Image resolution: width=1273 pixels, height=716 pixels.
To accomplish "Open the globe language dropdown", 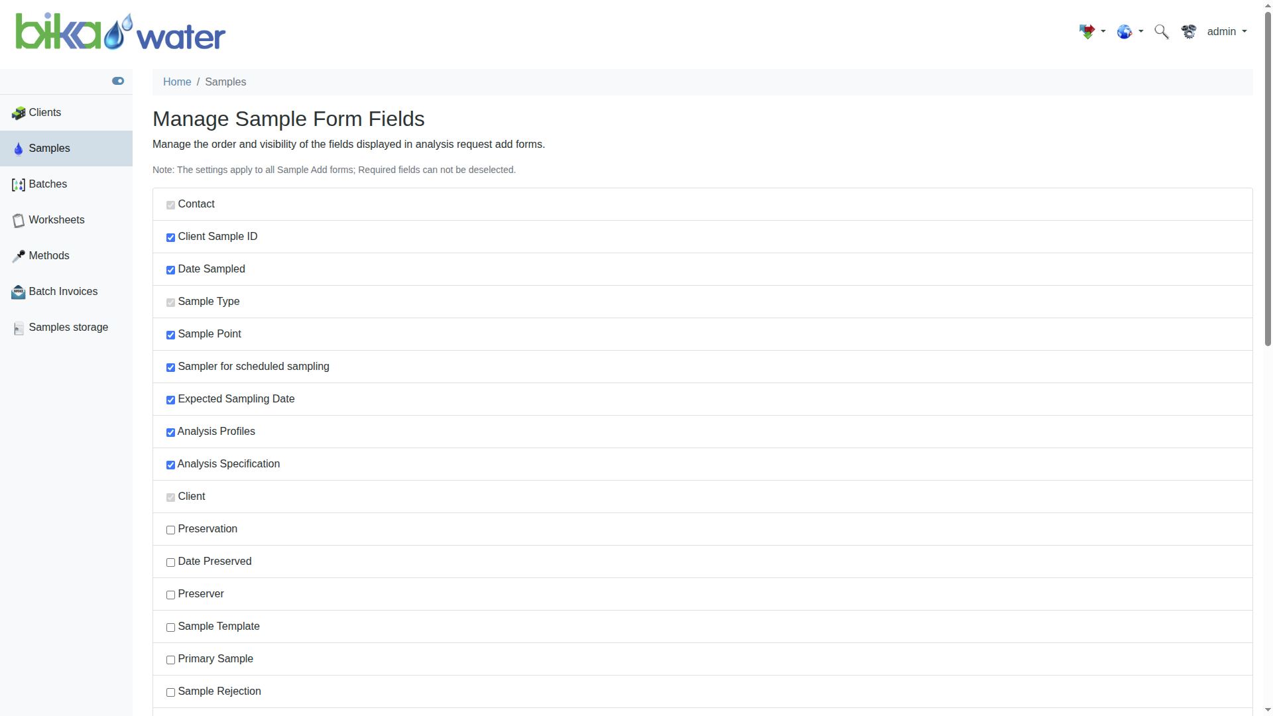I will 1130,32.
